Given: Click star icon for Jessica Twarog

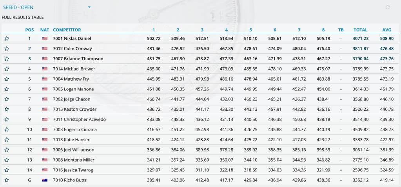Looking at the screenshot, I should coord(7,170).
